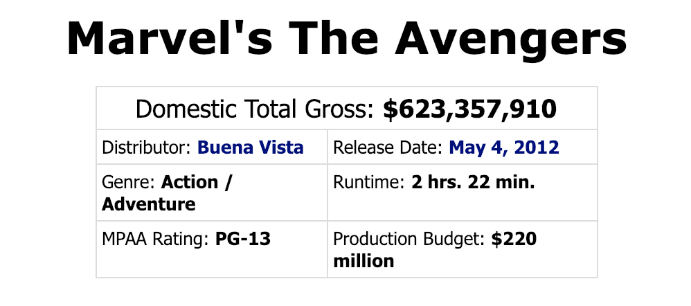Image resolution: width=691 pixels, height=306 pixels.
Task: Click the Runtime label text
Action: pos(370,183)
